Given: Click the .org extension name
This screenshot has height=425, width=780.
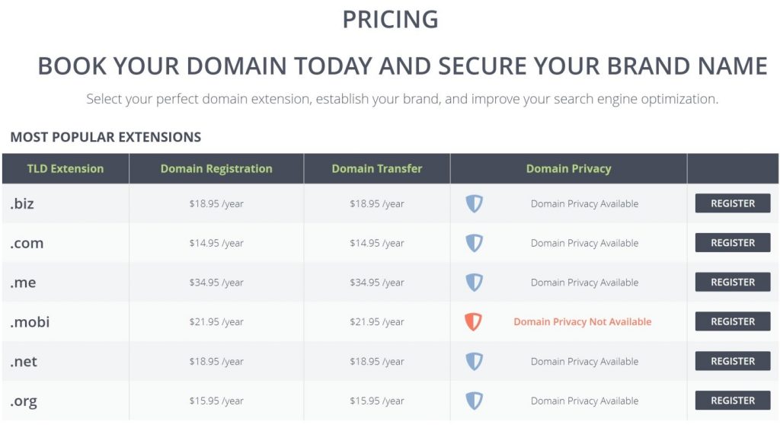Looking at the screenshot, I should click(24, 401).
